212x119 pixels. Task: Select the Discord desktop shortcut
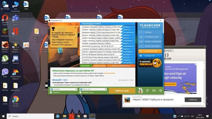16,59
